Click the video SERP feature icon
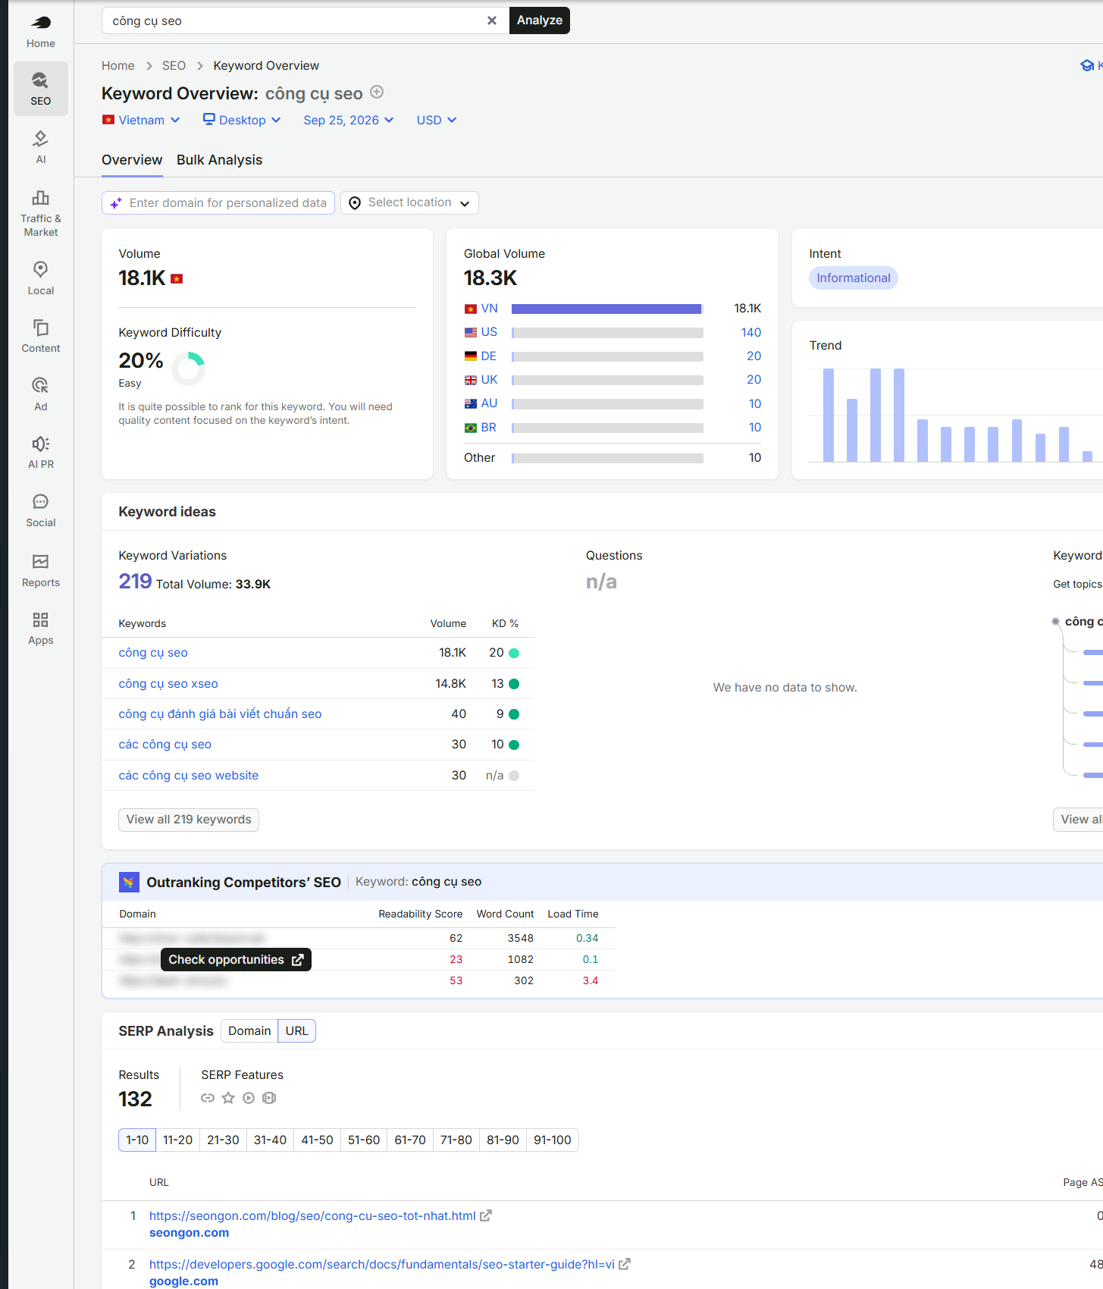 point(249,1098)
